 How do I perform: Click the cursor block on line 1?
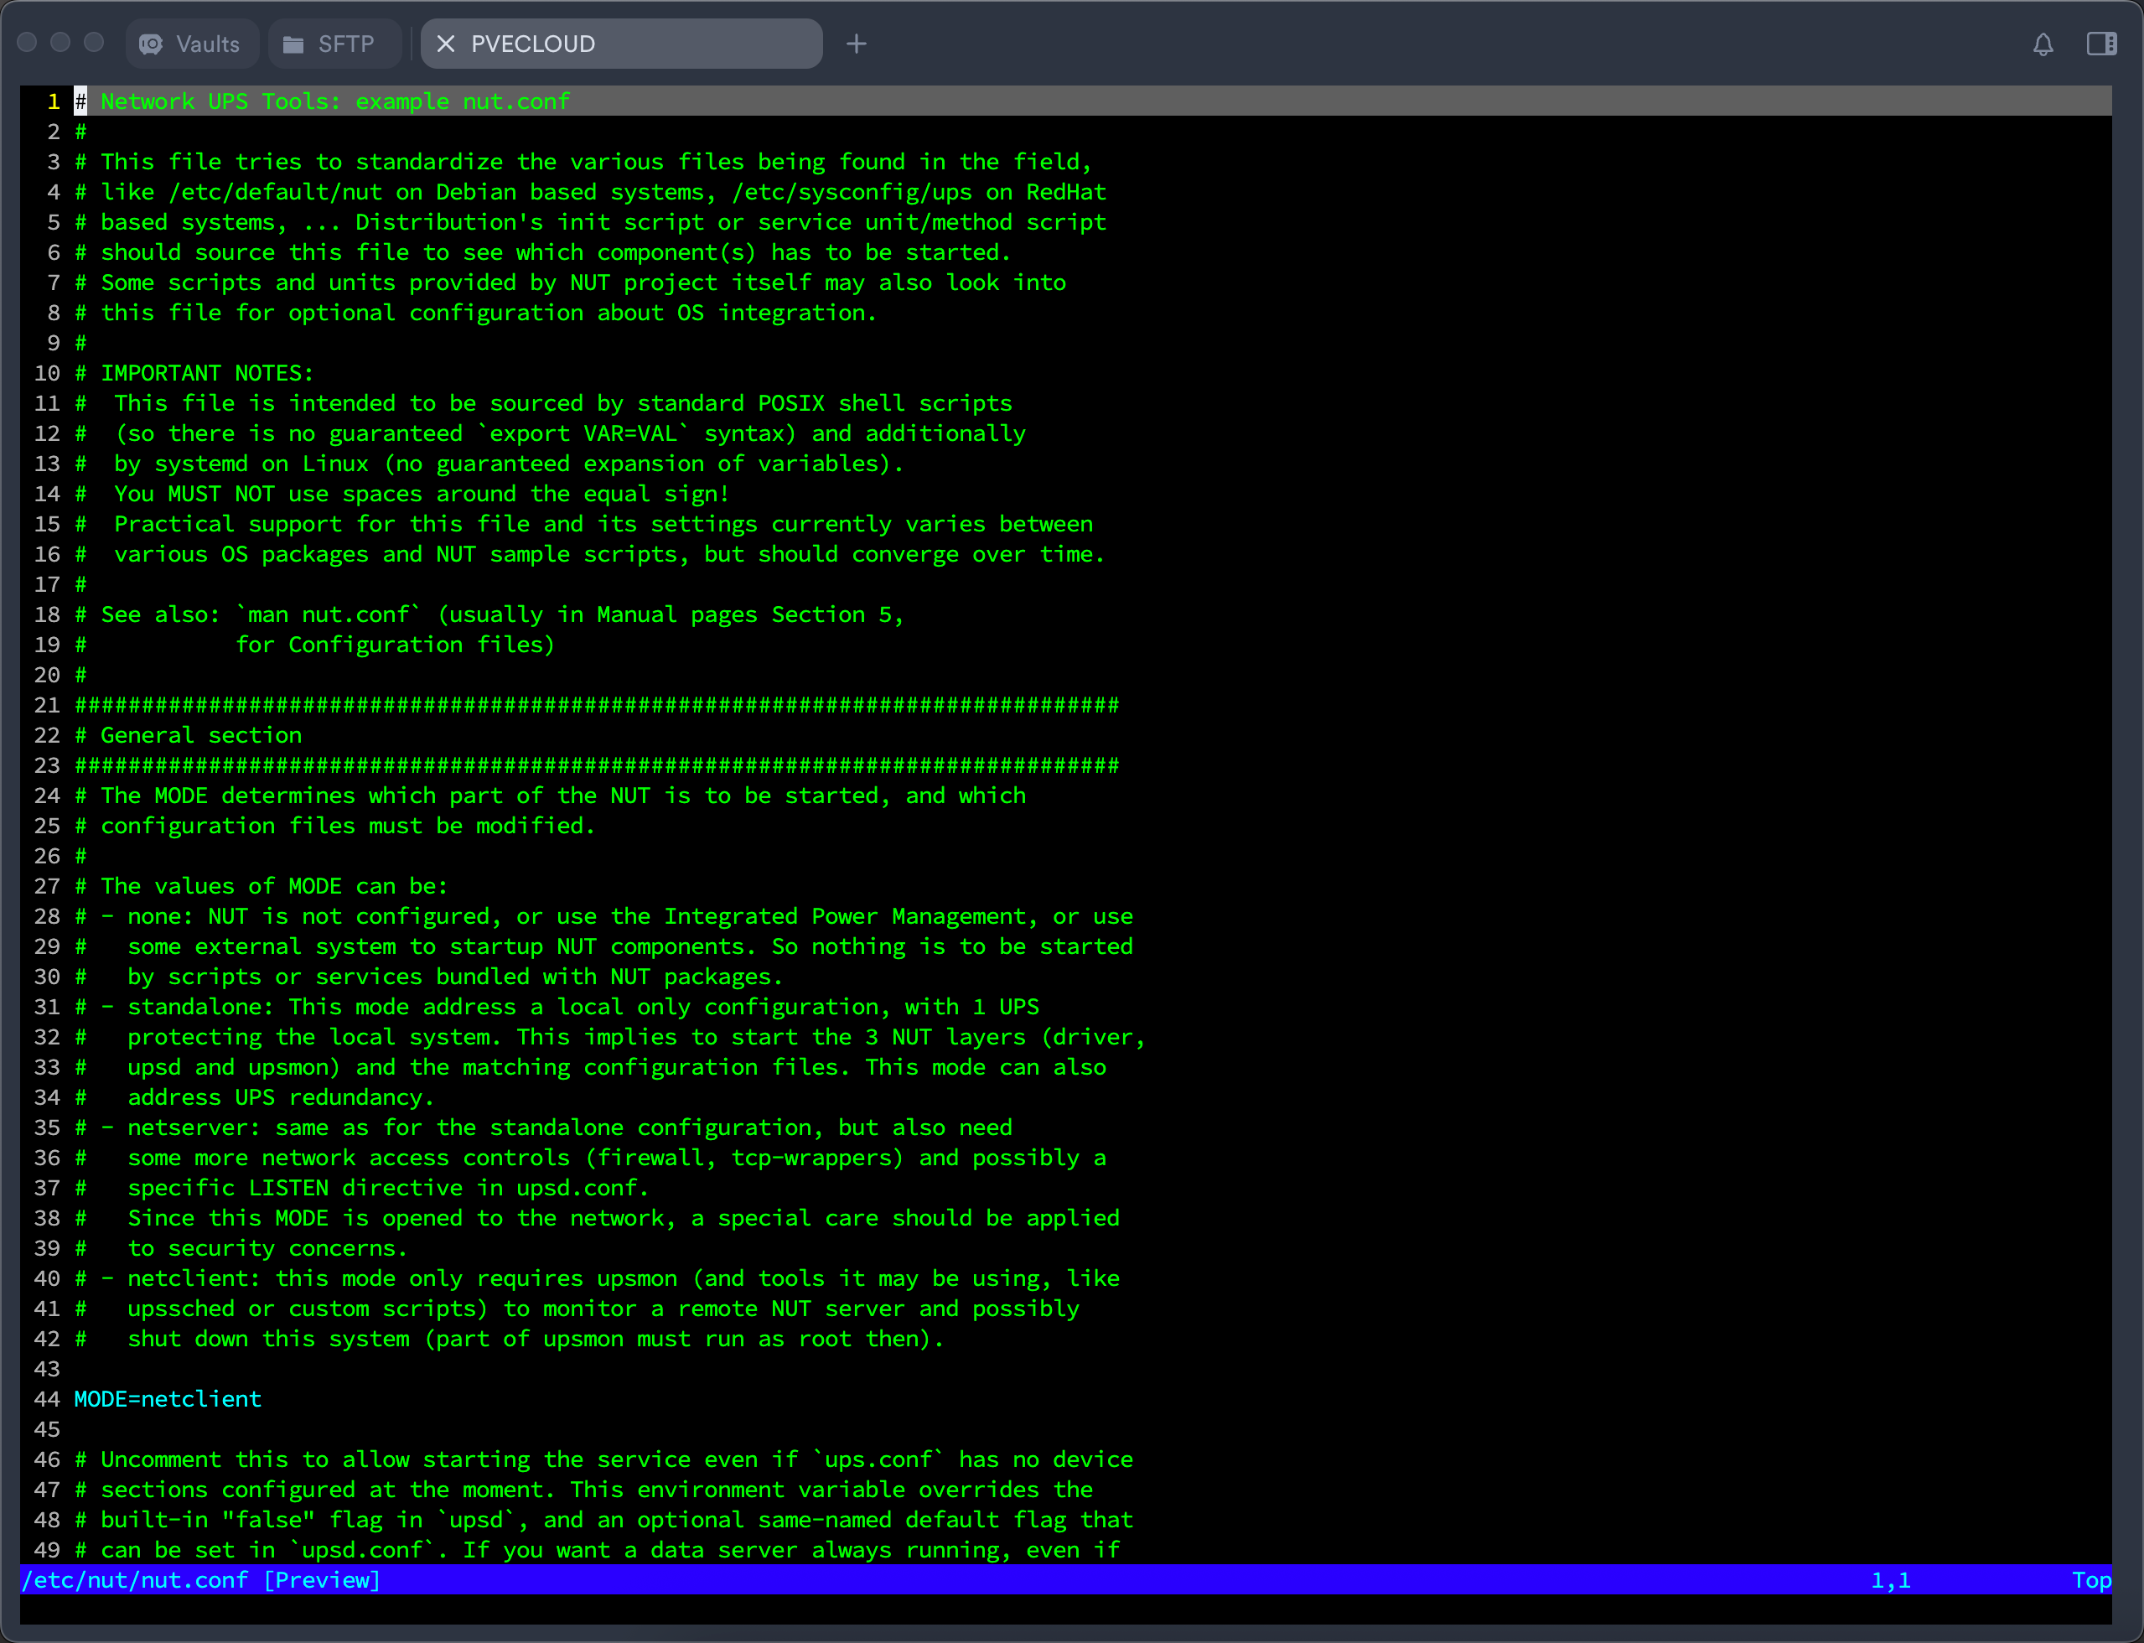[80, 101]
